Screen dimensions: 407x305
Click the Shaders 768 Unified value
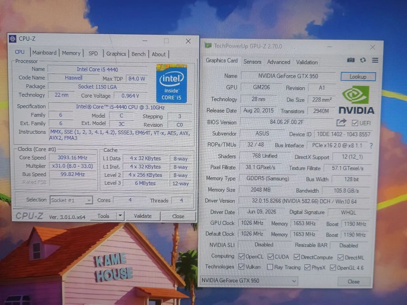click(x=265, y=156)
